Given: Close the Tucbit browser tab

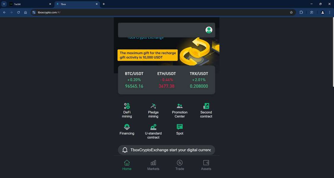Looking at the screenshot, I should (50, 4).
